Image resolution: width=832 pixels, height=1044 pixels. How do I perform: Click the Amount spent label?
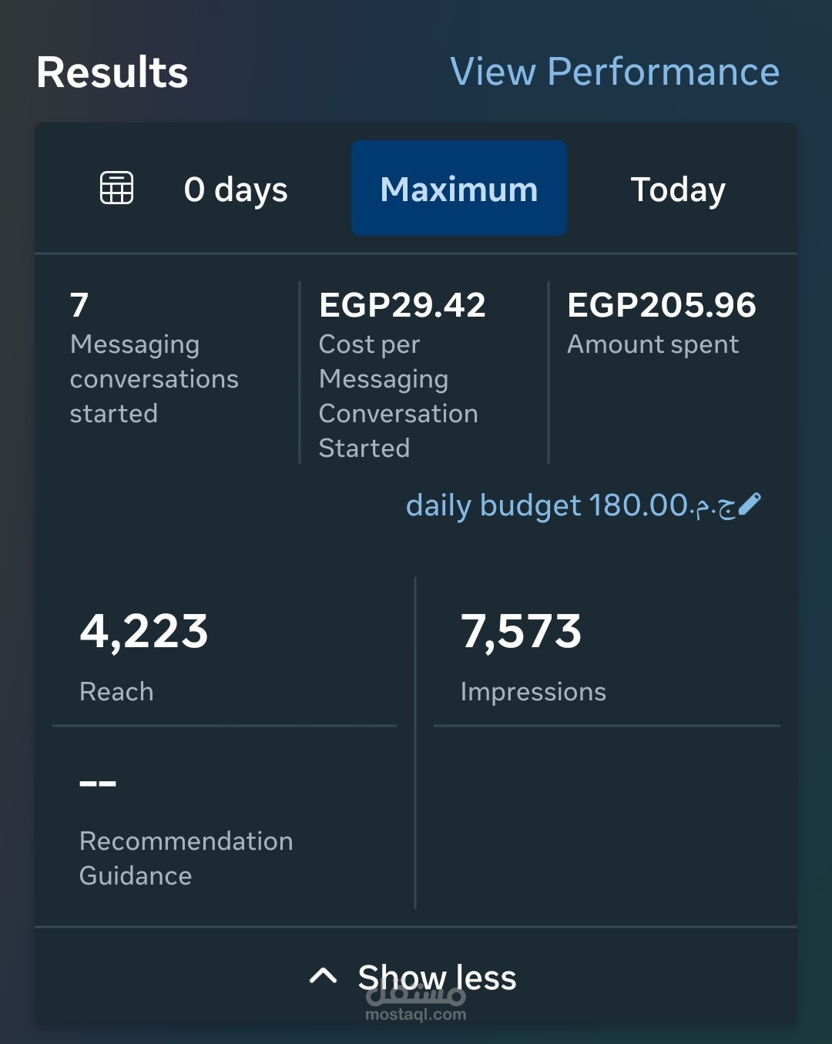pyautogui.click(x=653, y=344)
